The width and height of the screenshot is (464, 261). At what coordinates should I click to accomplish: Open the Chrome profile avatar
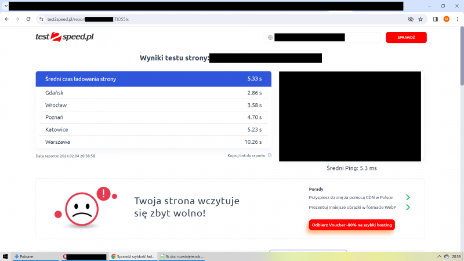click(x=446, y=19)
